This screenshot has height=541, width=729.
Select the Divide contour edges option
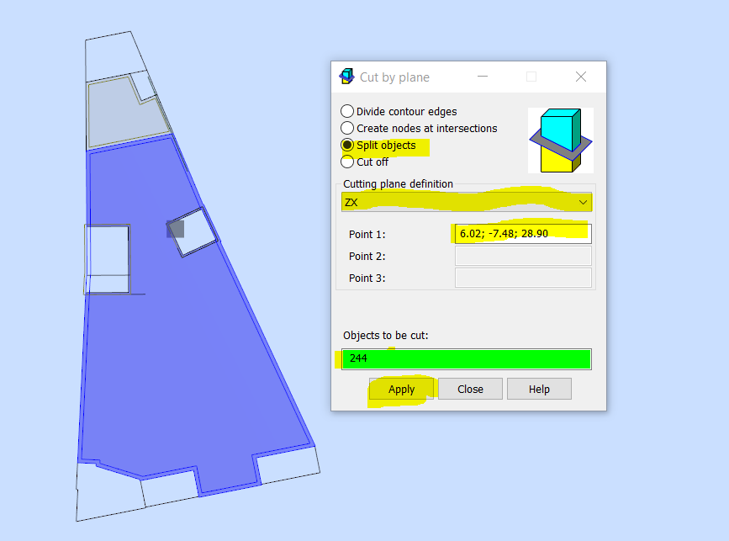(347, 111)
